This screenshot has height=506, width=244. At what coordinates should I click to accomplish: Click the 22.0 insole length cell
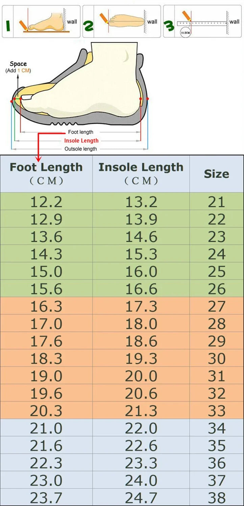click(x=141, y=429)
